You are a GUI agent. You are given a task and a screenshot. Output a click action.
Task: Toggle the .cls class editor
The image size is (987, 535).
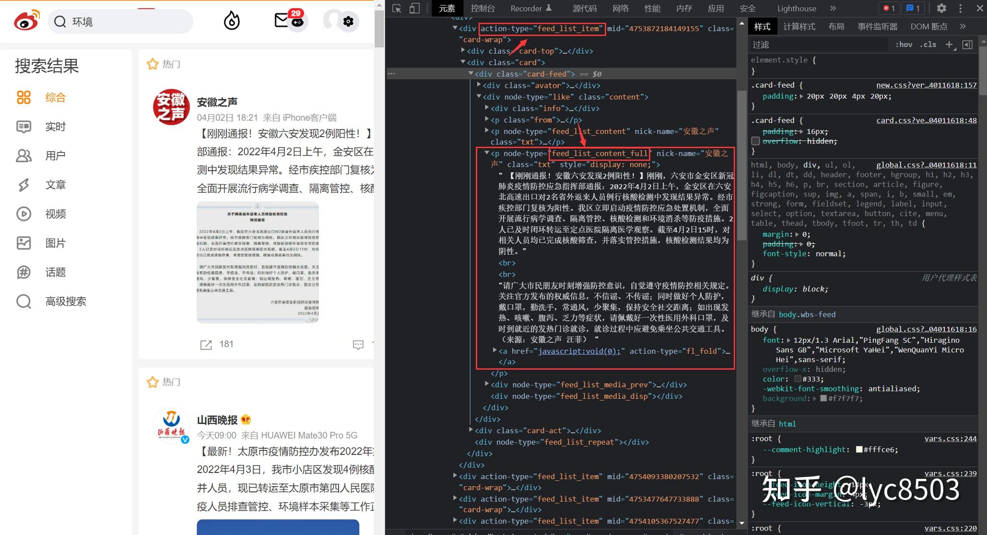click(928, 44)
